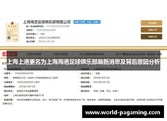This screenshot has height=121, width=167.
Task: Open the business license thumbnail image
Action: tap(12, 32)
